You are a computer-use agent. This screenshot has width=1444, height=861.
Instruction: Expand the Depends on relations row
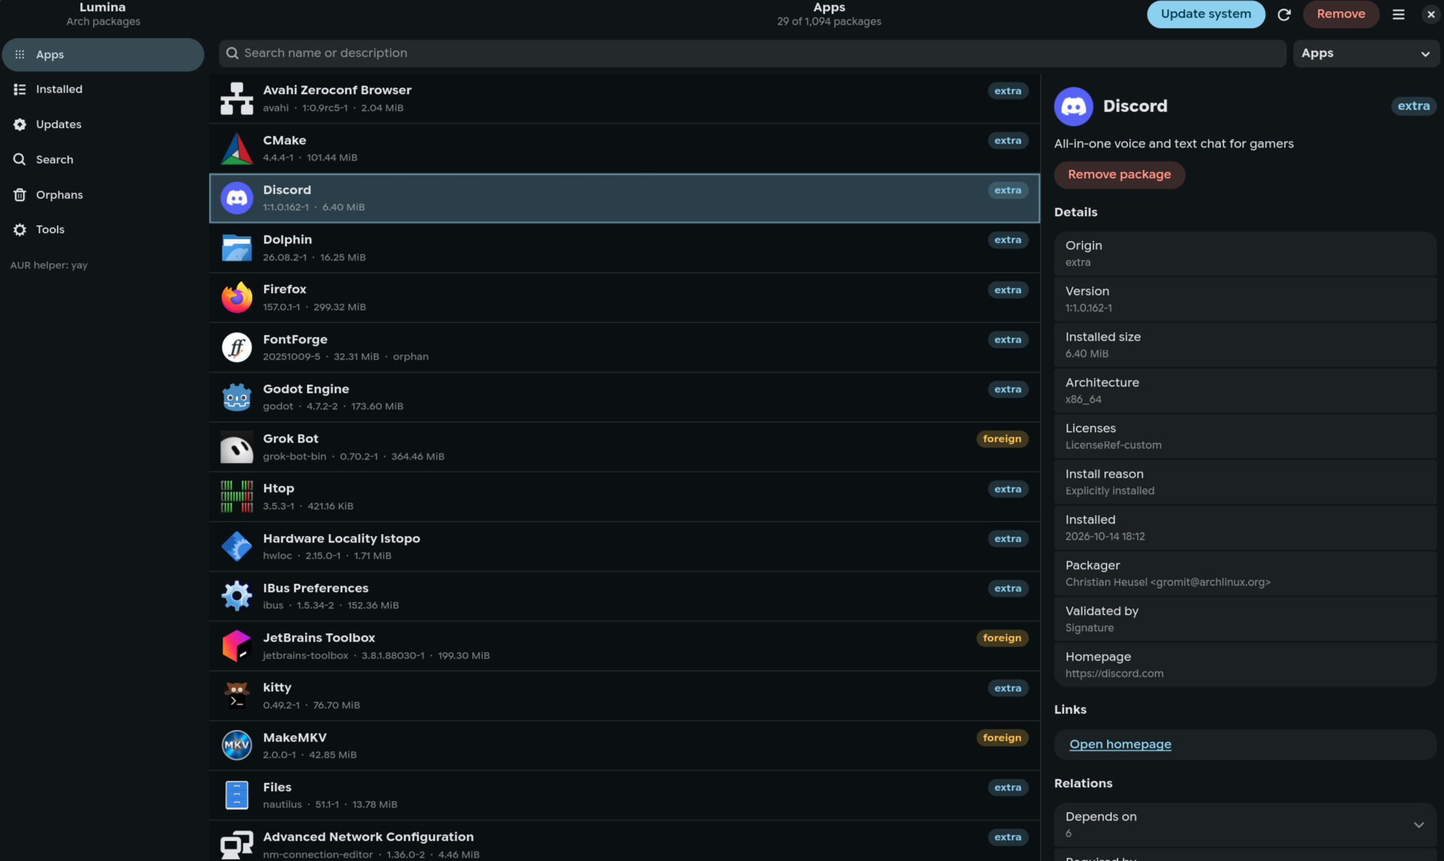(x=1245, y=824)
